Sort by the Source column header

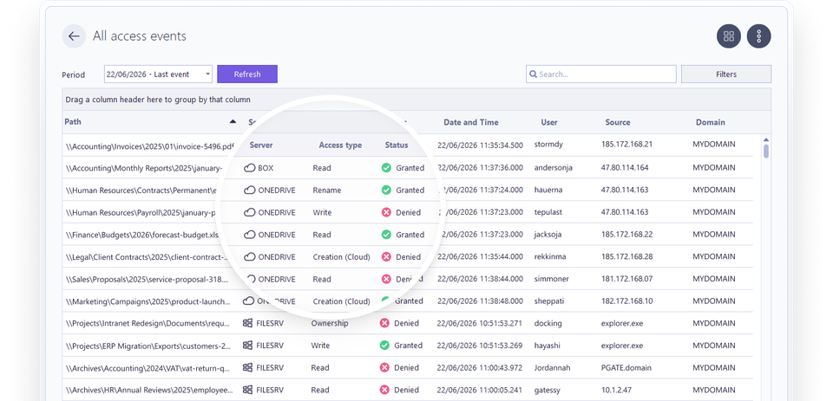point(618,122)
